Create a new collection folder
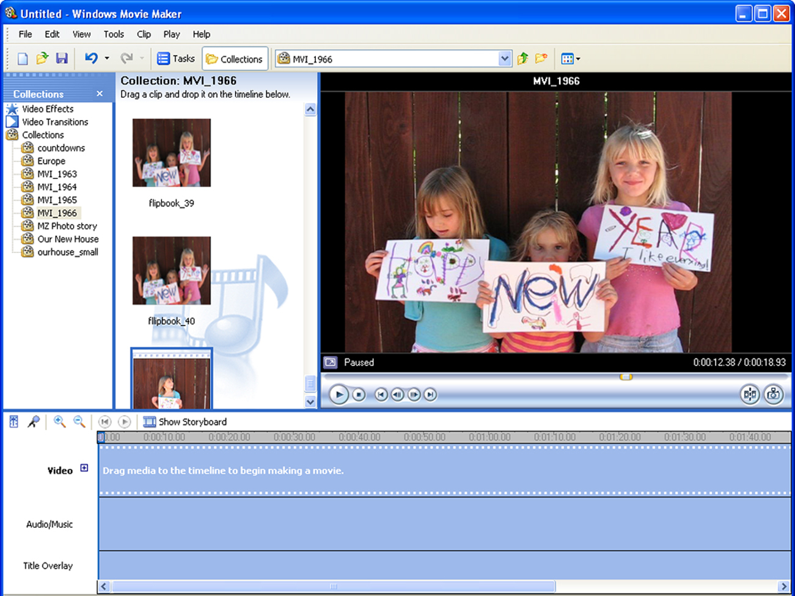The width and height of the screenshot is (795, 596). click(541, 59)
